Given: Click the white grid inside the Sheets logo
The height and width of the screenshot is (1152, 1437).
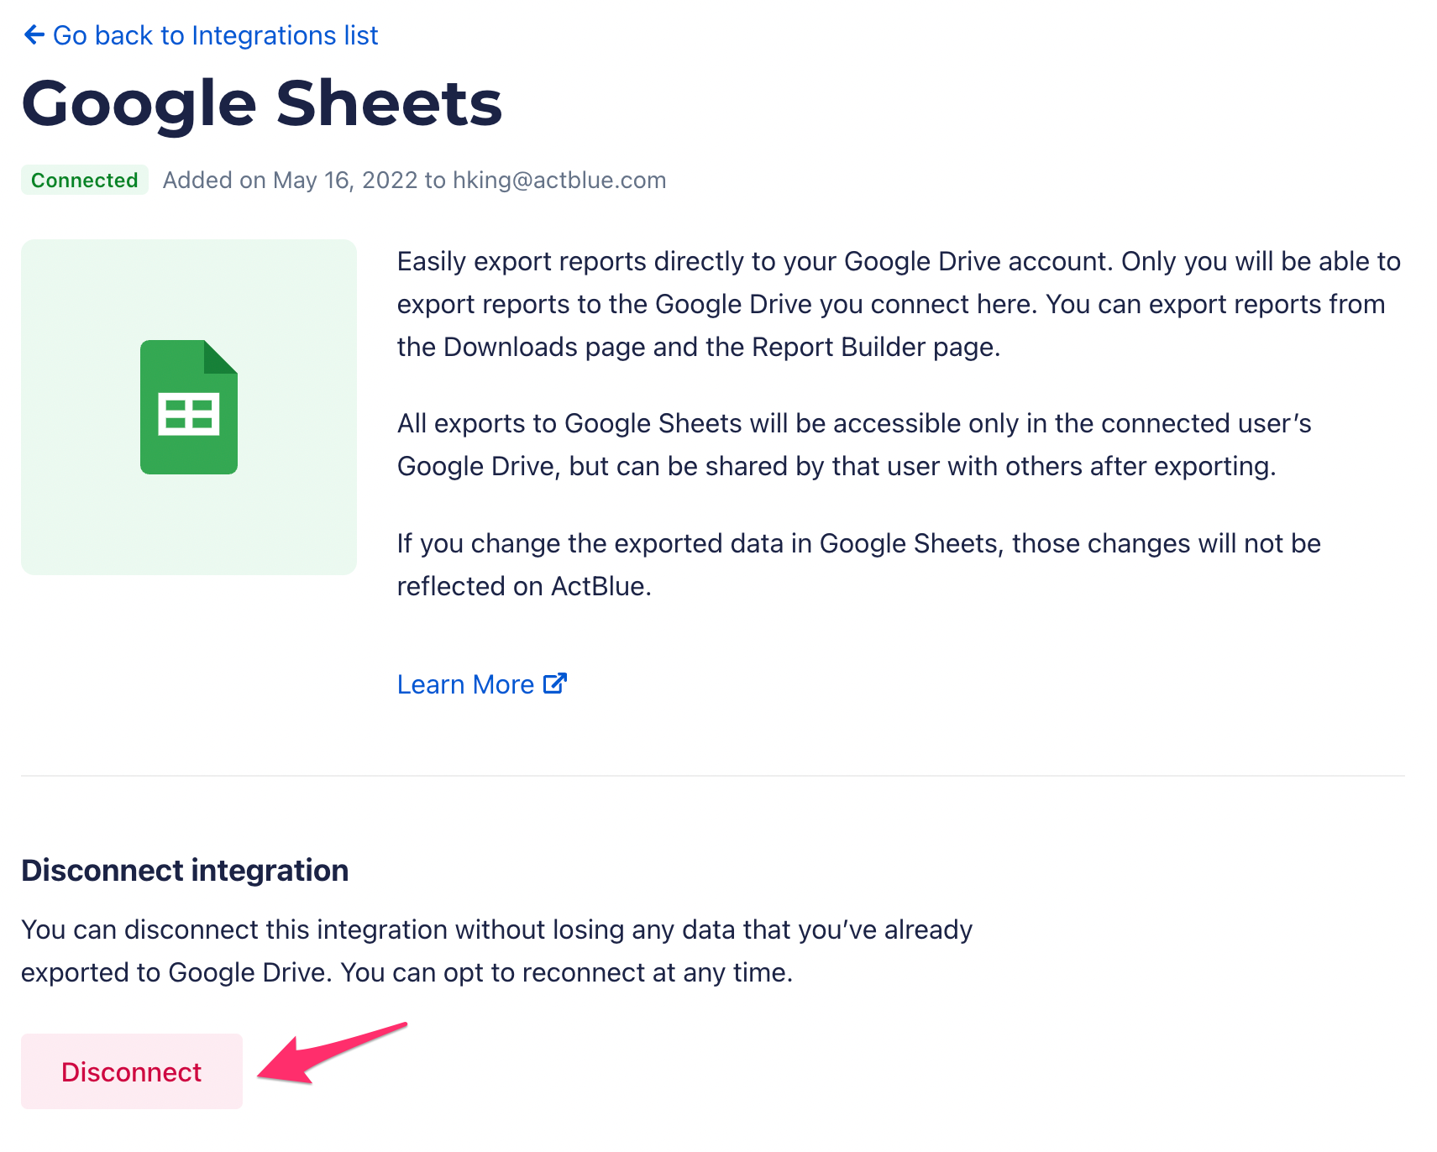Looking at the screenshot, I should click(189, 414).
